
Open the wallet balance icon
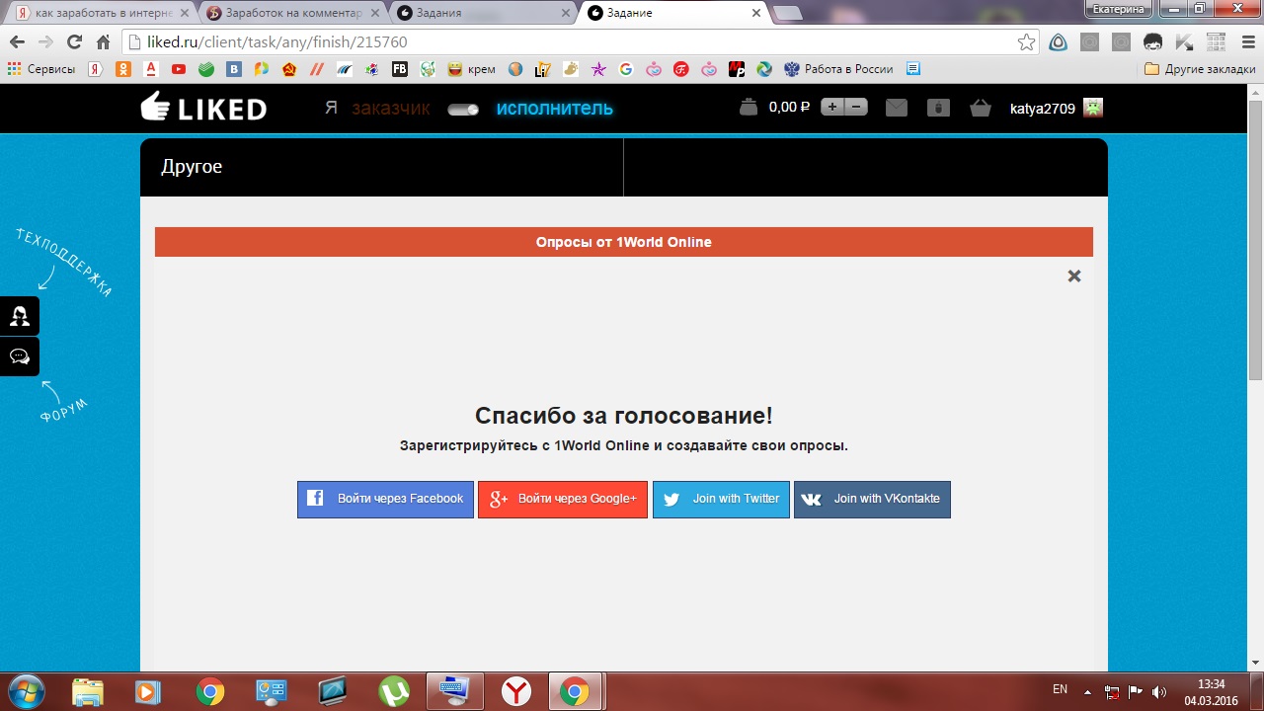click(x=750, y=108)
